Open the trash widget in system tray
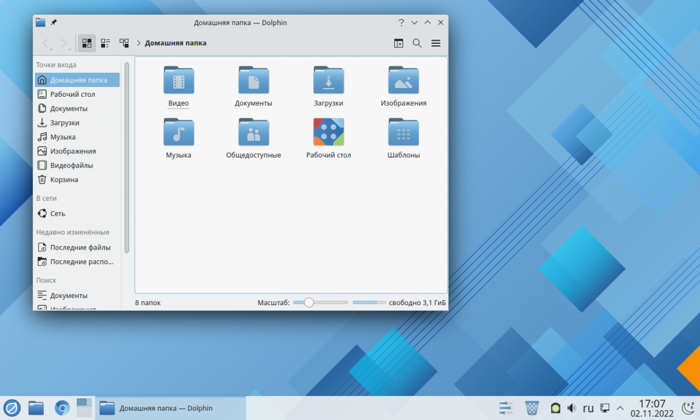 coord(531,408)
